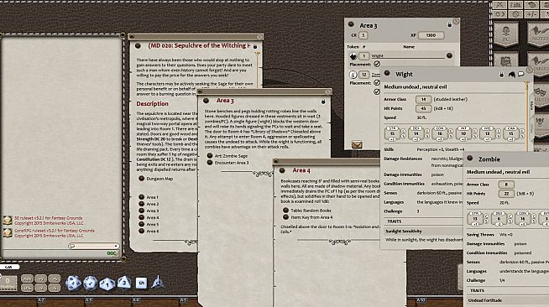Click the Zombie count field showing 12

click(364, 75)
